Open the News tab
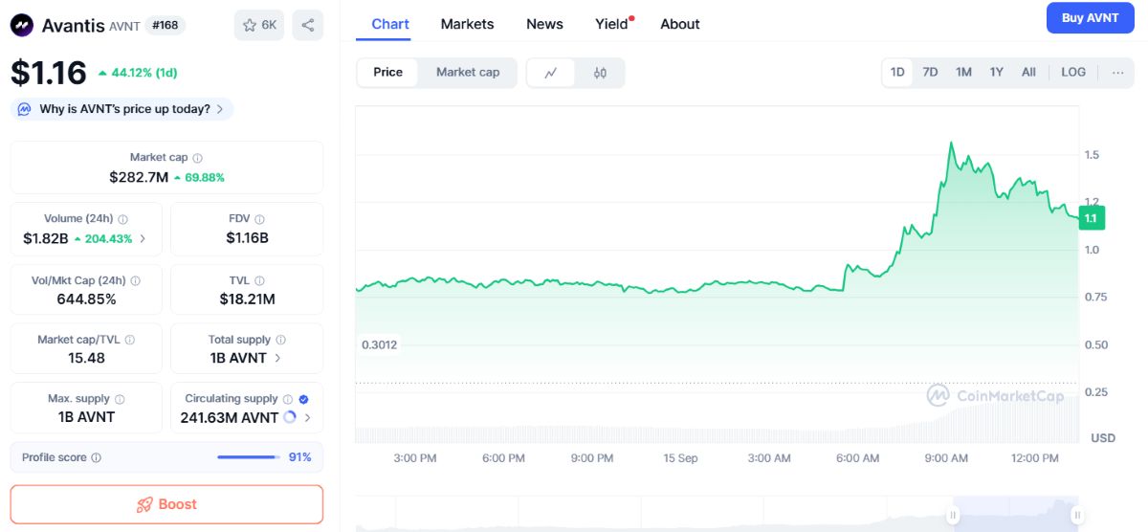The width and height of the screenshot is (1148, 532). click(x=544, y=24)
